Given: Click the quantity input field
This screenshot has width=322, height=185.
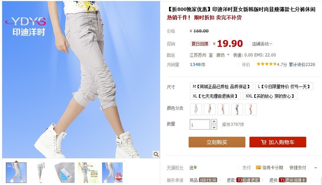Looking at the screenshot, I should coord(200,124).
